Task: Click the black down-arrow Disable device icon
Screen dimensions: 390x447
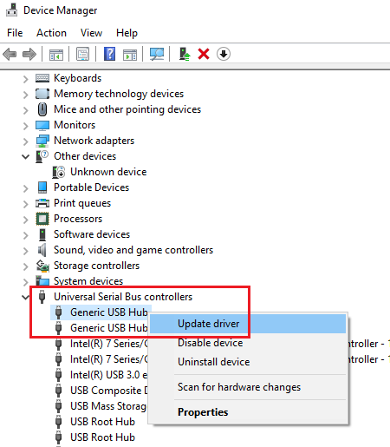Action: click(224, 54)
